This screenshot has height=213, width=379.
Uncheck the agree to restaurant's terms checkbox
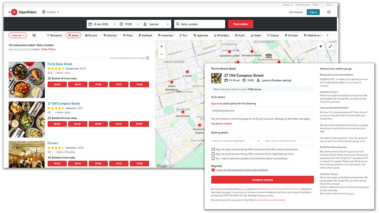213,170
